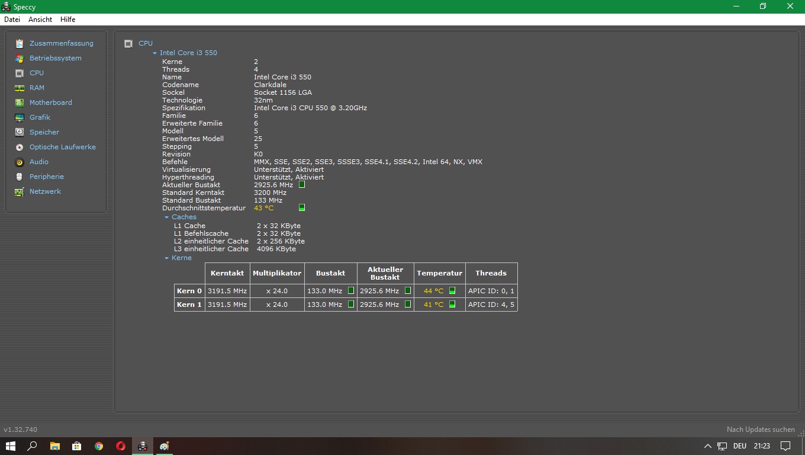Click the Audio speaker icon
The image size is (805, 455).
(20, 162)
